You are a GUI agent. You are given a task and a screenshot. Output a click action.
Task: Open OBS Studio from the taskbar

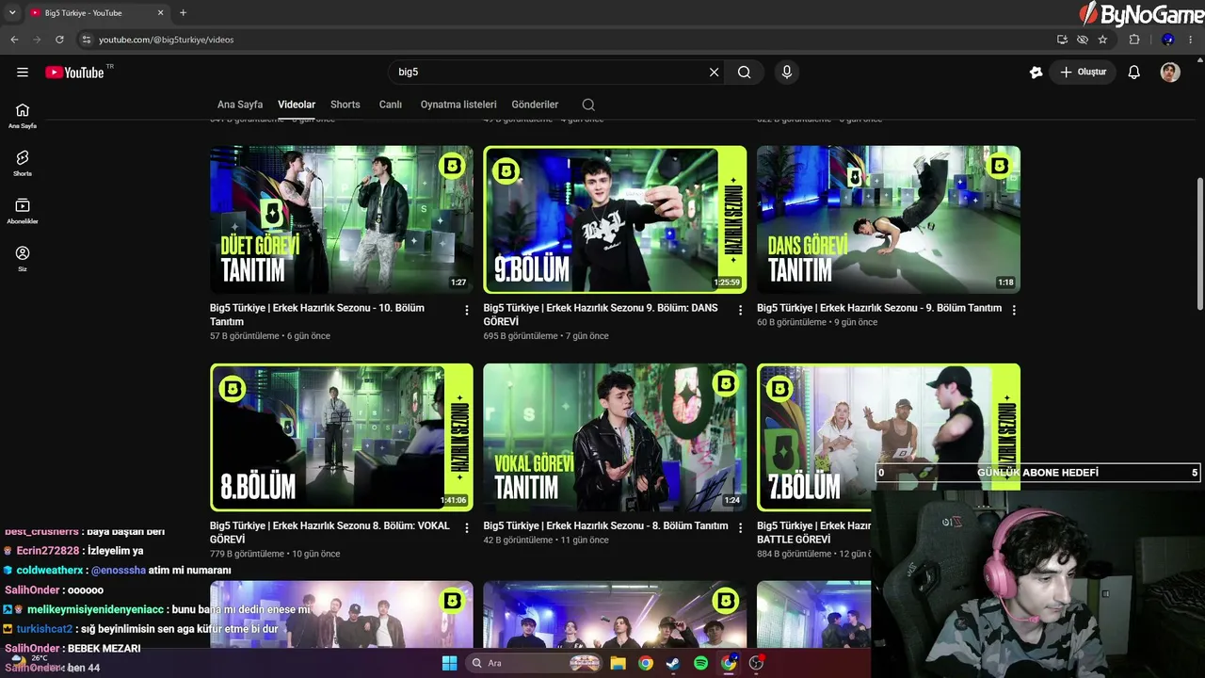tap(756, 663)
